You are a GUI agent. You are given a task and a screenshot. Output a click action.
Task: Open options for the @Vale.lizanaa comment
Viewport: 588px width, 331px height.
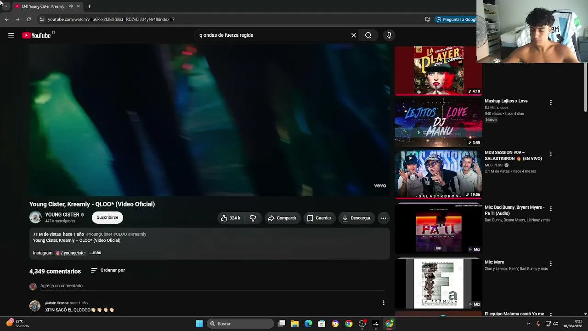click(x=384, y=303)
